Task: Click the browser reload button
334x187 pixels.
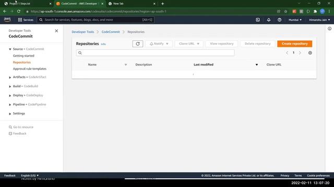Action: coord(19,11)
